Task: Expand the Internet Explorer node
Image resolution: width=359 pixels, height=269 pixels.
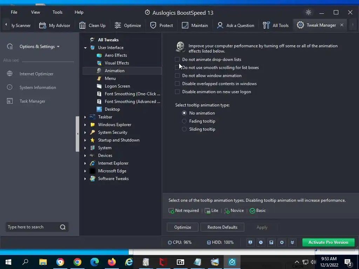Action: 85,163
